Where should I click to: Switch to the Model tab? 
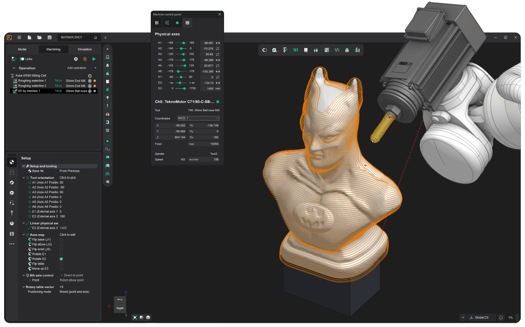pyautogui.click(x=22, y=49)
